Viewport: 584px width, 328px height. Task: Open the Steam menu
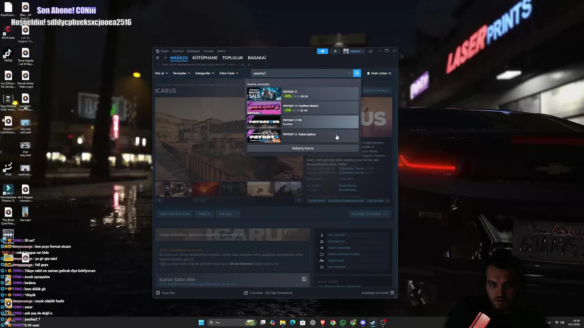click(162, 51)
